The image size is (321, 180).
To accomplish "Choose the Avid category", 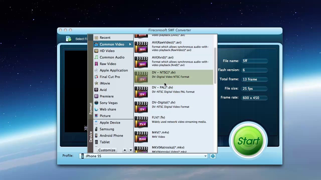I will click(113, 90).
